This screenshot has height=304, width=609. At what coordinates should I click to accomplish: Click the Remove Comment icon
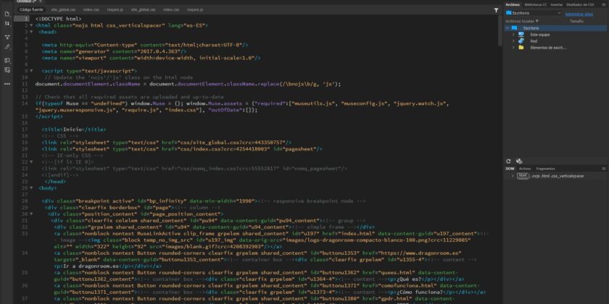pos(7,69)
